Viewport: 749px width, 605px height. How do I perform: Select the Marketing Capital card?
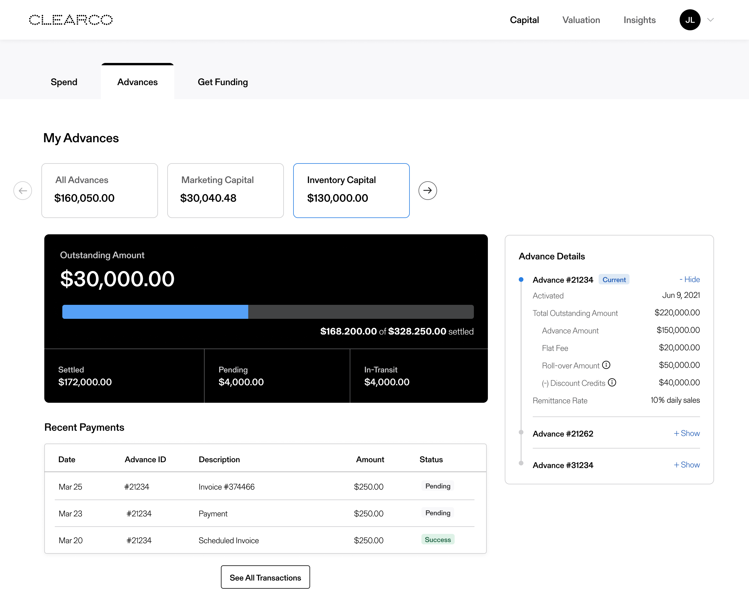click(225, 191)
